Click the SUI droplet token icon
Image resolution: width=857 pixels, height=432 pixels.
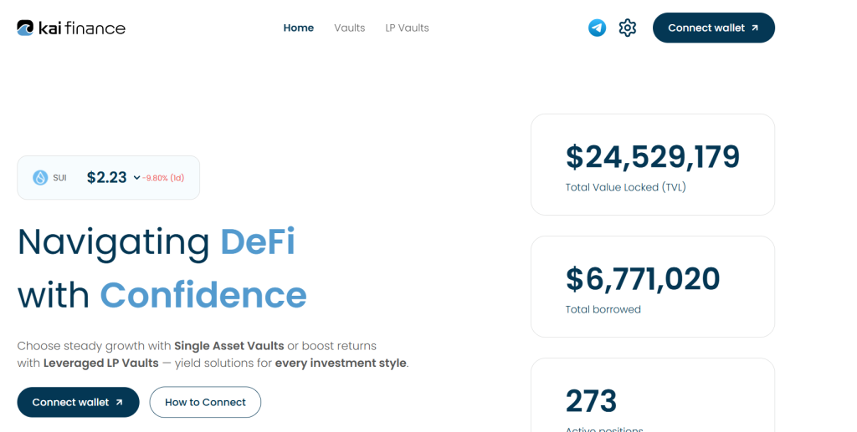40,177
